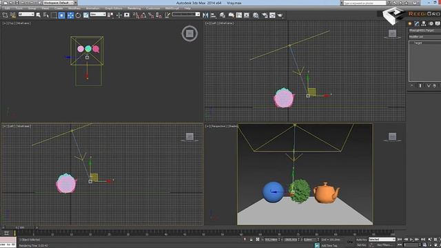Viewport: 441px width, 248px height.
Task: Click the X coordinate input field
Action: point(271,240)
